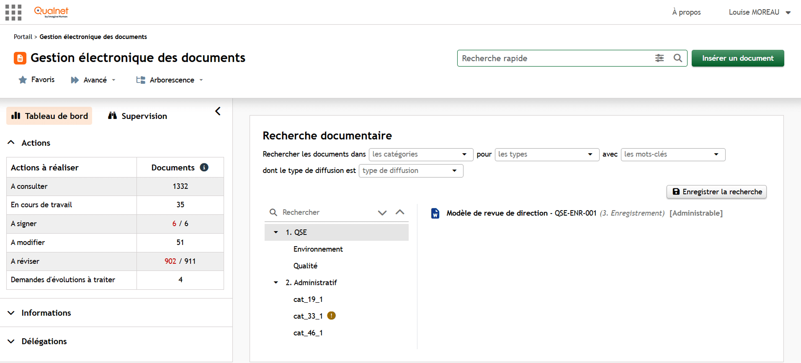The image size is (801, 363).
Task: Go to previous match with up chevron
Action: coord(400,212)
